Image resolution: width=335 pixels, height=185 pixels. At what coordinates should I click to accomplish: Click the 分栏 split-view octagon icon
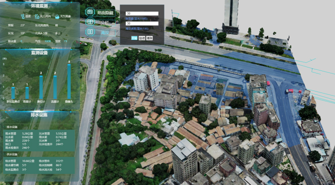pyautogui.click(x=90, y=22)
